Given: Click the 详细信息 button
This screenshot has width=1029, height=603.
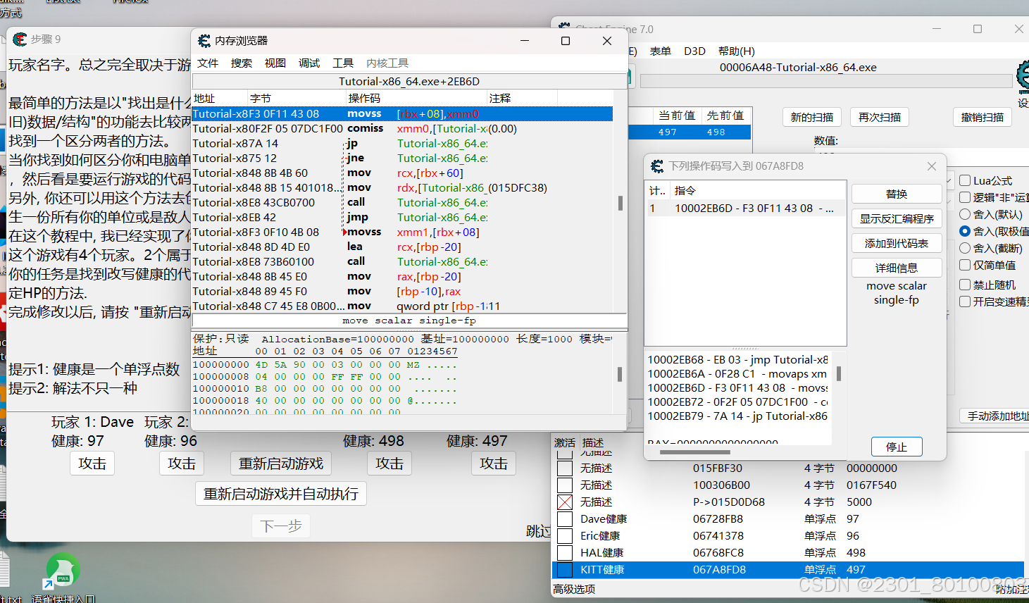Looking at the screenshot, I should pyautogui.click(x=897, y=268).
